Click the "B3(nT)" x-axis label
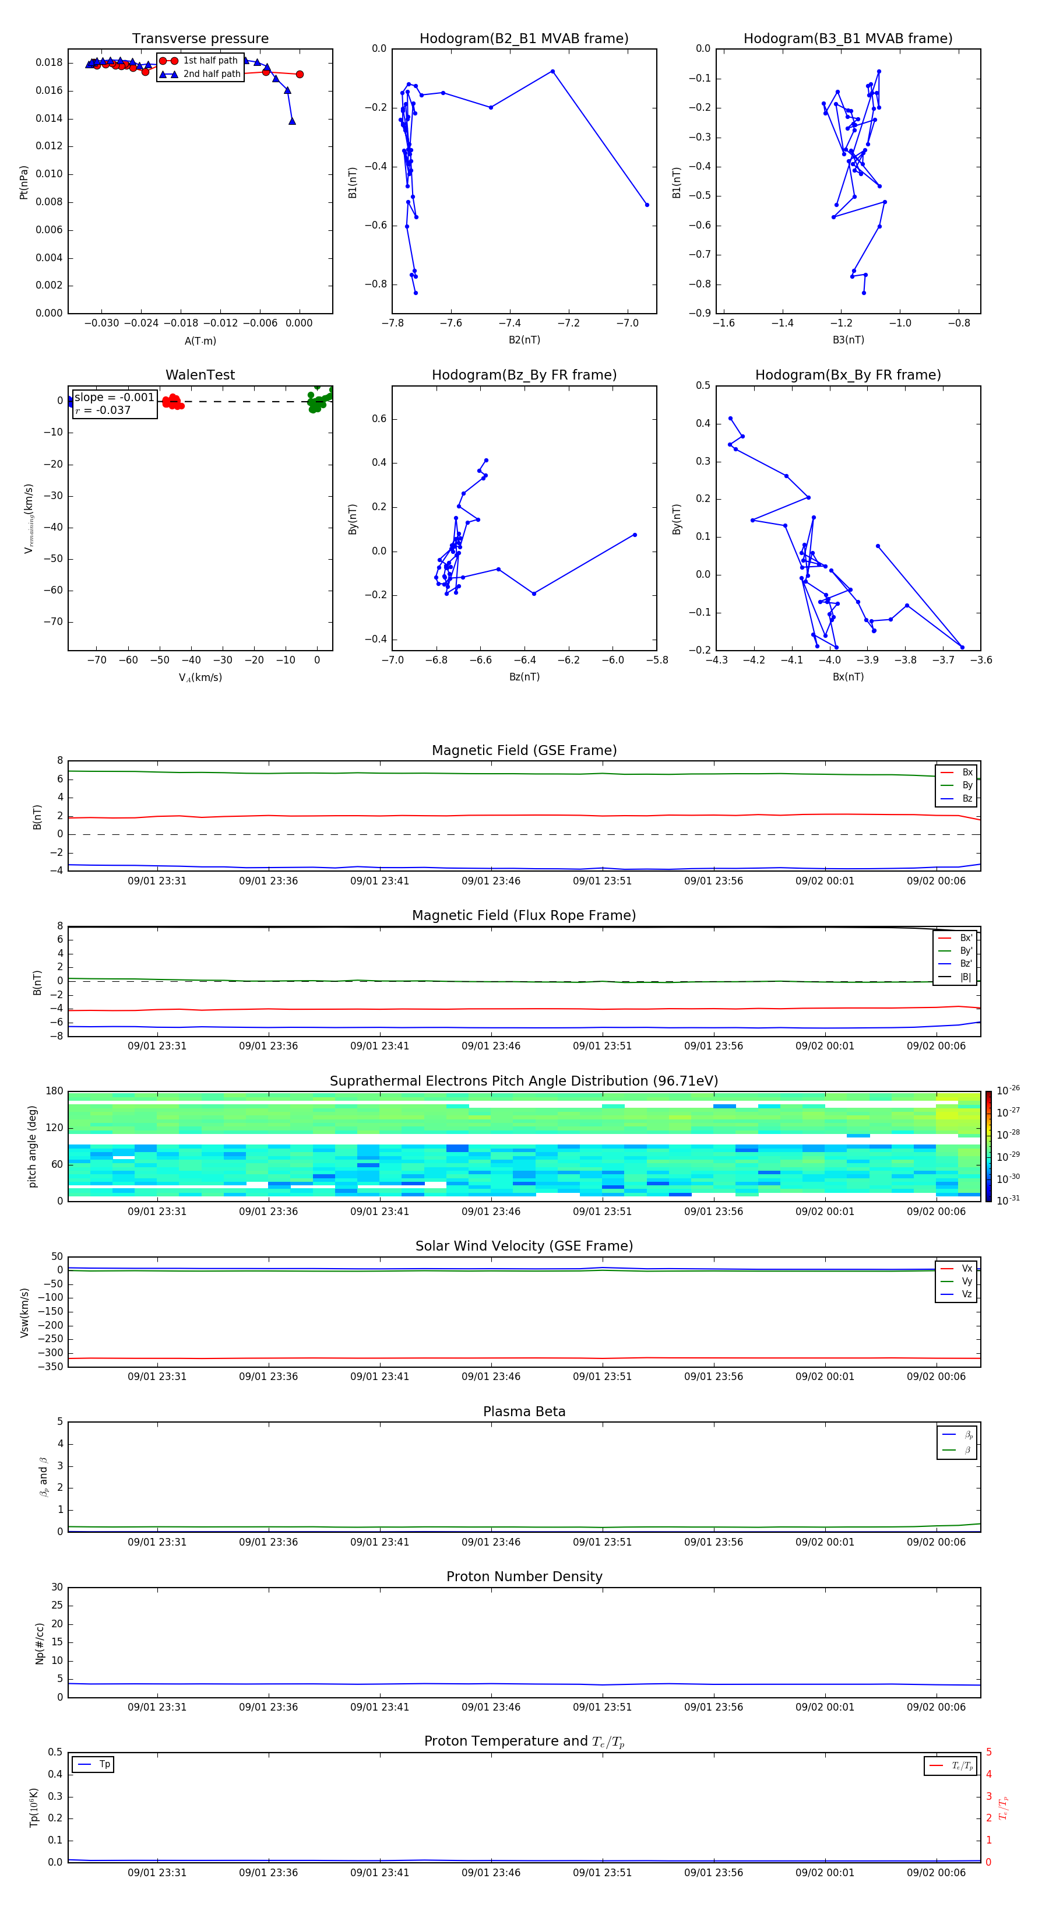This screenshot has width=1049, height=1924. coord(848,340)
